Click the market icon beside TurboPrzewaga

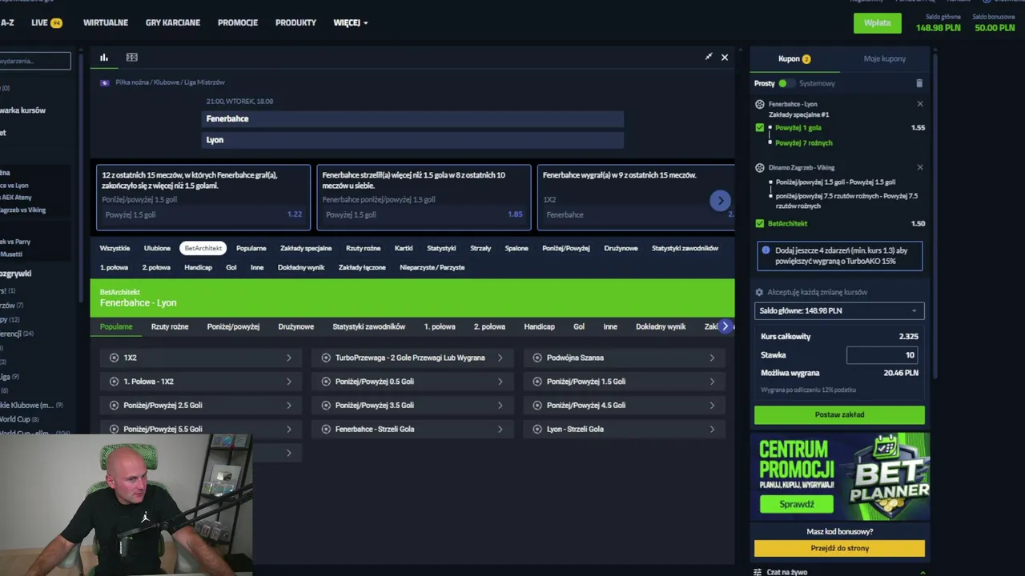tap(326, 358)
